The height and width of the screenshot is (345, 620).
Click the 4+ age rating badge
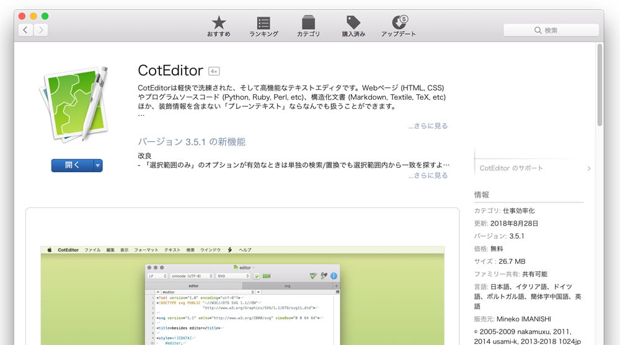point(214,71)
